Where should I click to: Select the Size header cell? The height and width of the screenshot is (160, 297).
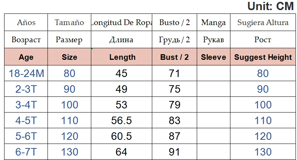[69, 57]
